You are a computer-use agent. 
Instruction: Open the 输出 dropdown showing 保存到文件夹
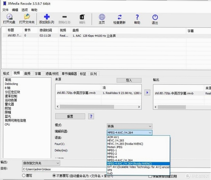click(41, 163)
